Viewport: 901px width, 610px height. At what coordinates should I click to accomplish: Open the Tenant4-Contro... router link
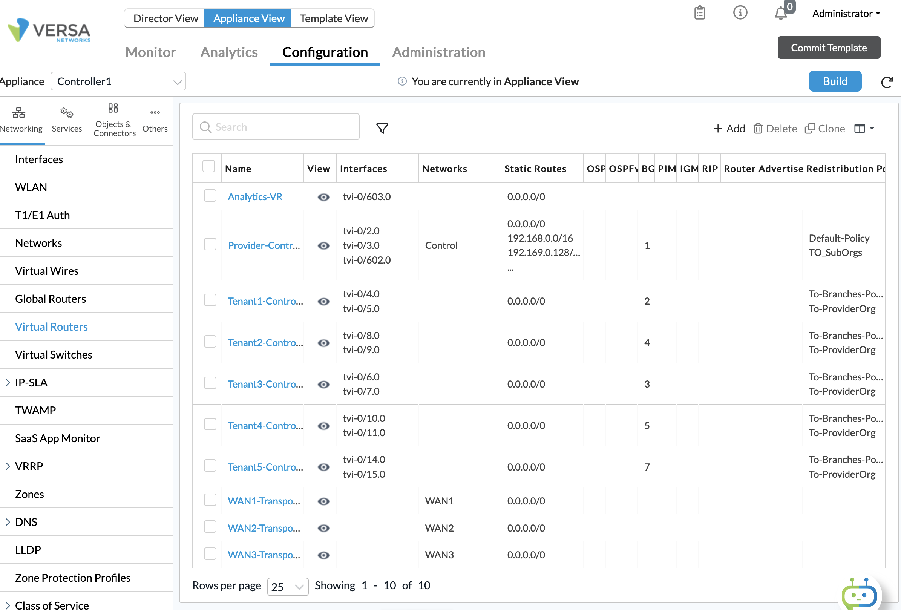coord(265,426)
